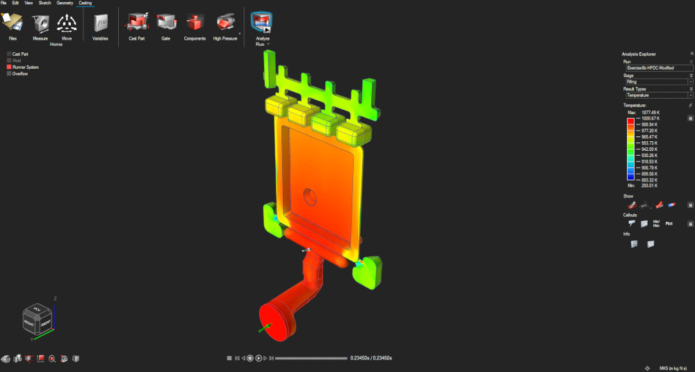Select the Casting tab
695x372 pixels.
click(85, 3)
